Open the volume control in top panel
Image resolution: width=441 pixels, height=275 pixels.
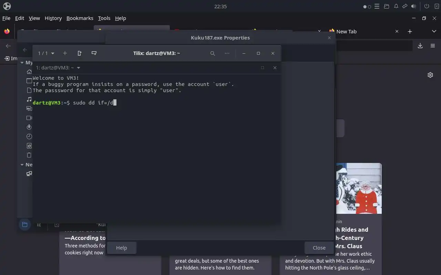coord(414,6)
